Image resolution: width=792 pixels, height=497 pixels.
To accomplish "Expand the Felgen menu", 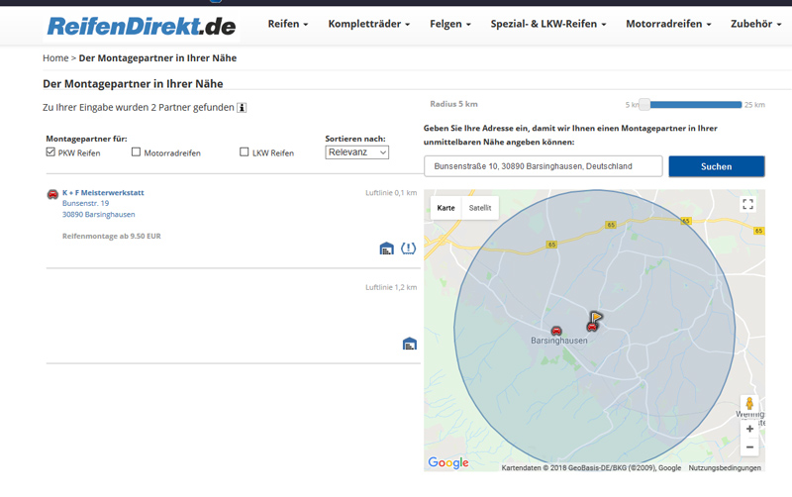I will coord(450,24).
